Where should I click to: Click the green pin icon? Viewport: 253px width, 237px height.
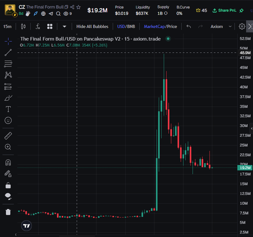(241, 10)
